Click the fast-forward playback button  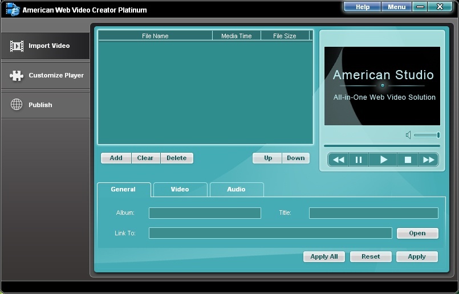[428, 160]
